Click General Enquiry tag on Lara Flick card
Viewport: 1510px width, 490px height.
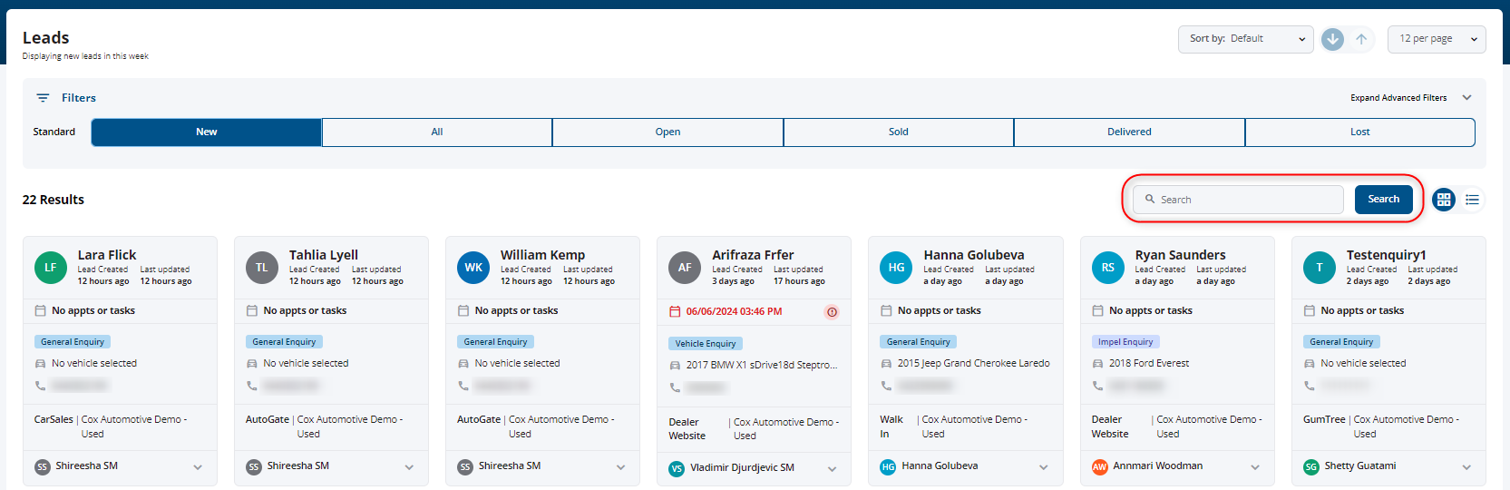[x=73, y=342]
